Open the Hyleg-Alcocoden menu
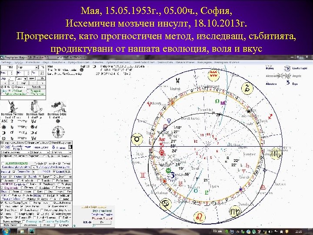This screenshot has height=235, width=313. pyautogui.click(x=78, y=62)
